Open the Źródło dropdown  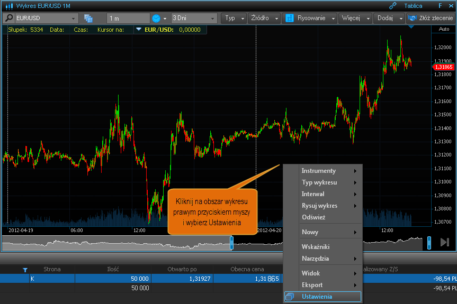(x=264, y=19)
